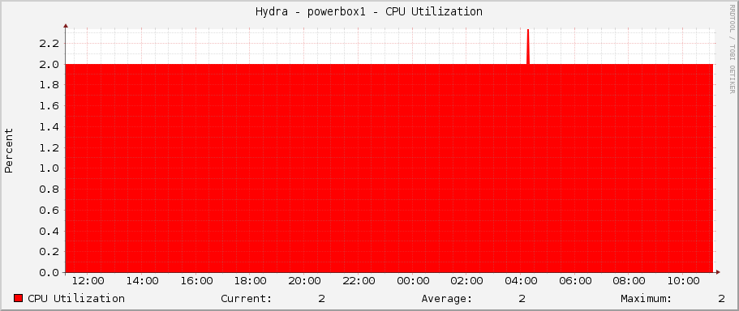739x311 pixels.
Task: Click the 12:00 x-axis time label
Action: click(88, 281)
